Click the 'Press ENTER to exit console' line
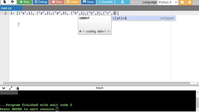Viewport: 199px width, 112px height. tap(28, 109)
